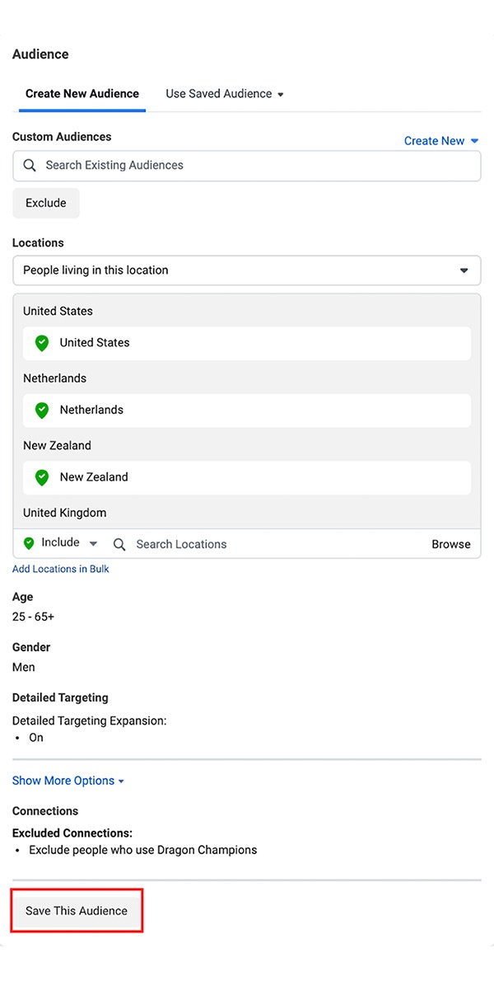Expand Show More Options

(x=68, y=781)
